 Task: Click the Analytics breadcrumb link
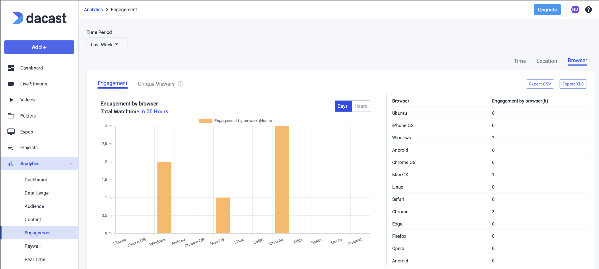pyautogui.click(x=93, y=10)
